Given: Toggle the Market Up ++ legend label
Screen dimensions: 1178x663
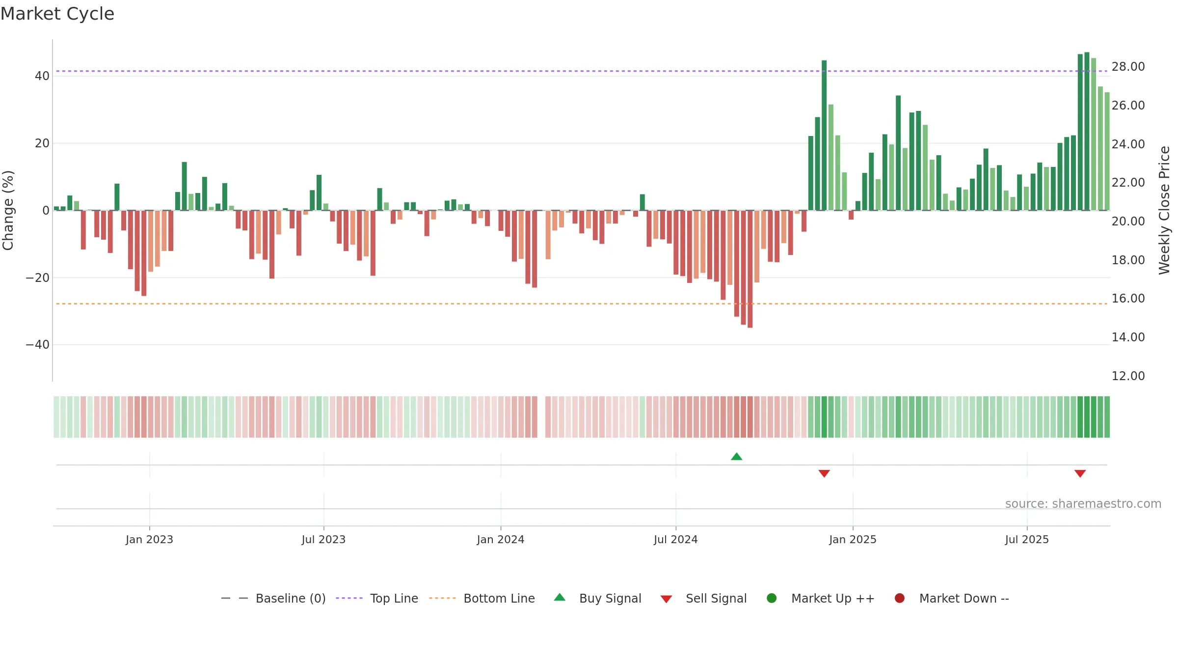Looking at the screenshot, I should click(833, 598).
